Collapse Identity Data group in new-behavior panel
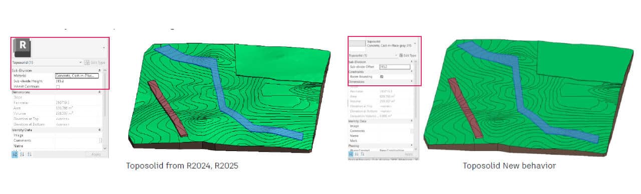 [412, 121]
